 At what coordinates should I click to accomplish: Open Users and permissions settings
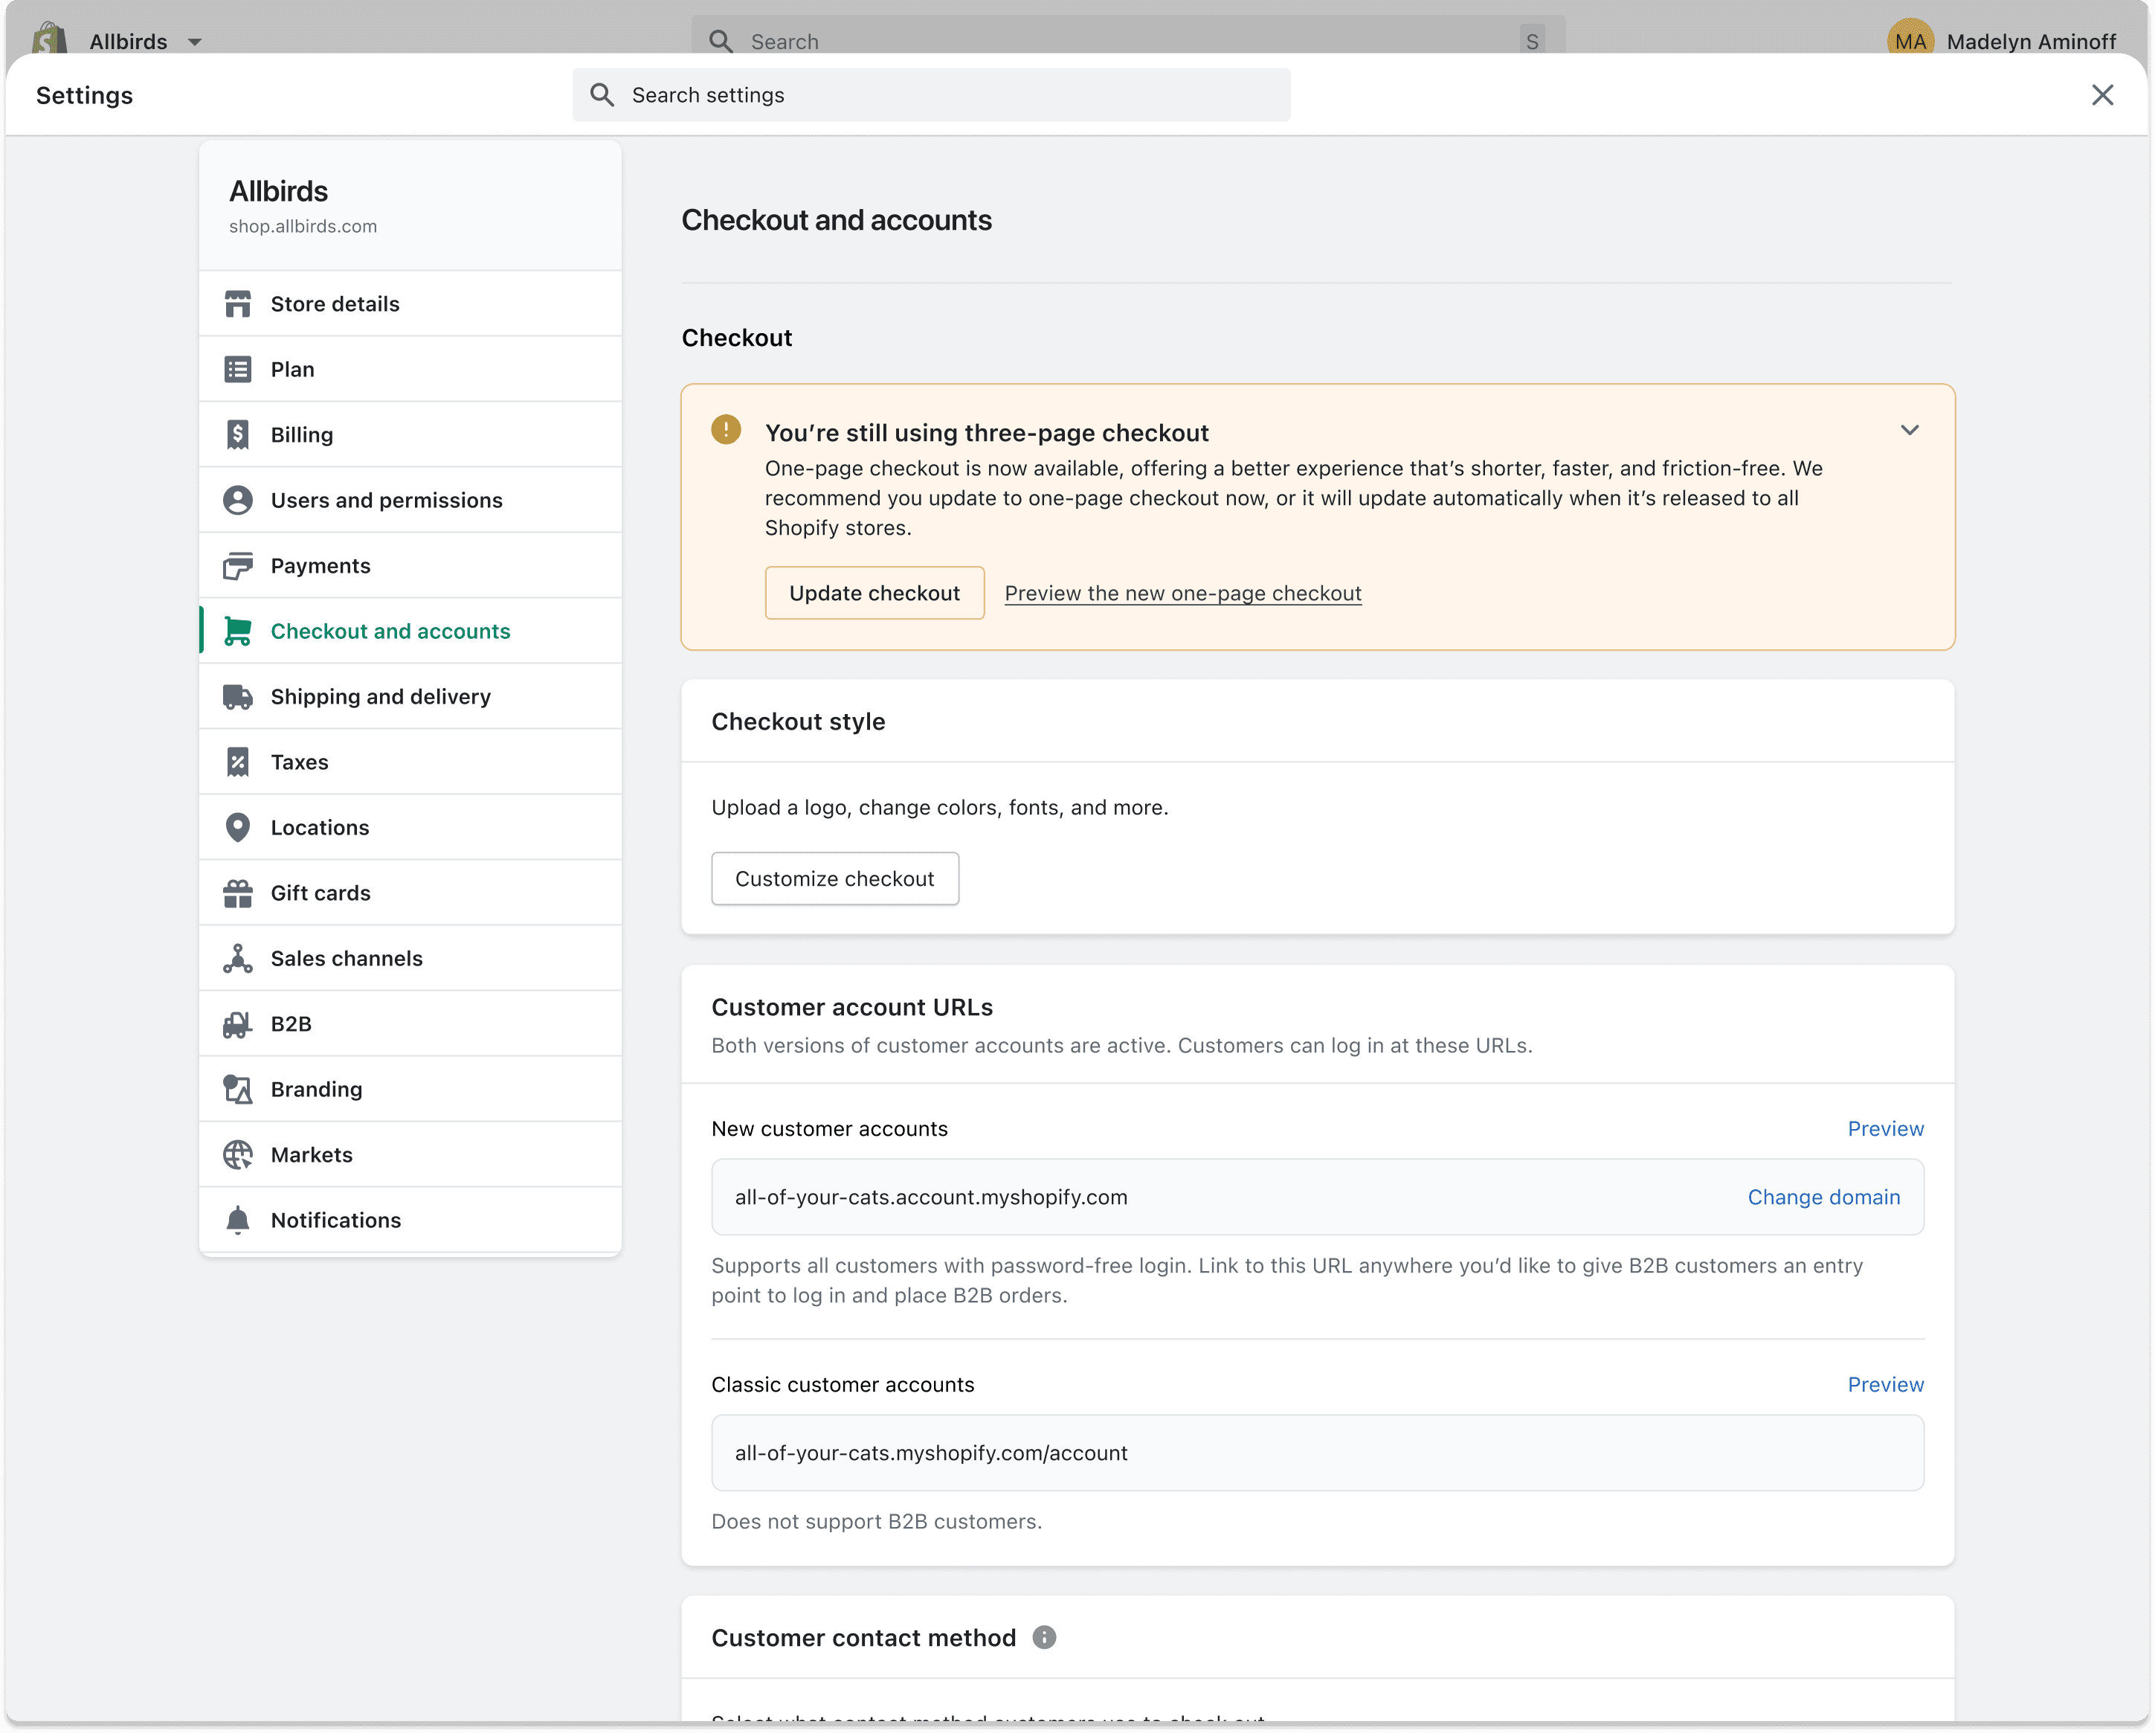(x=410, y=500)
